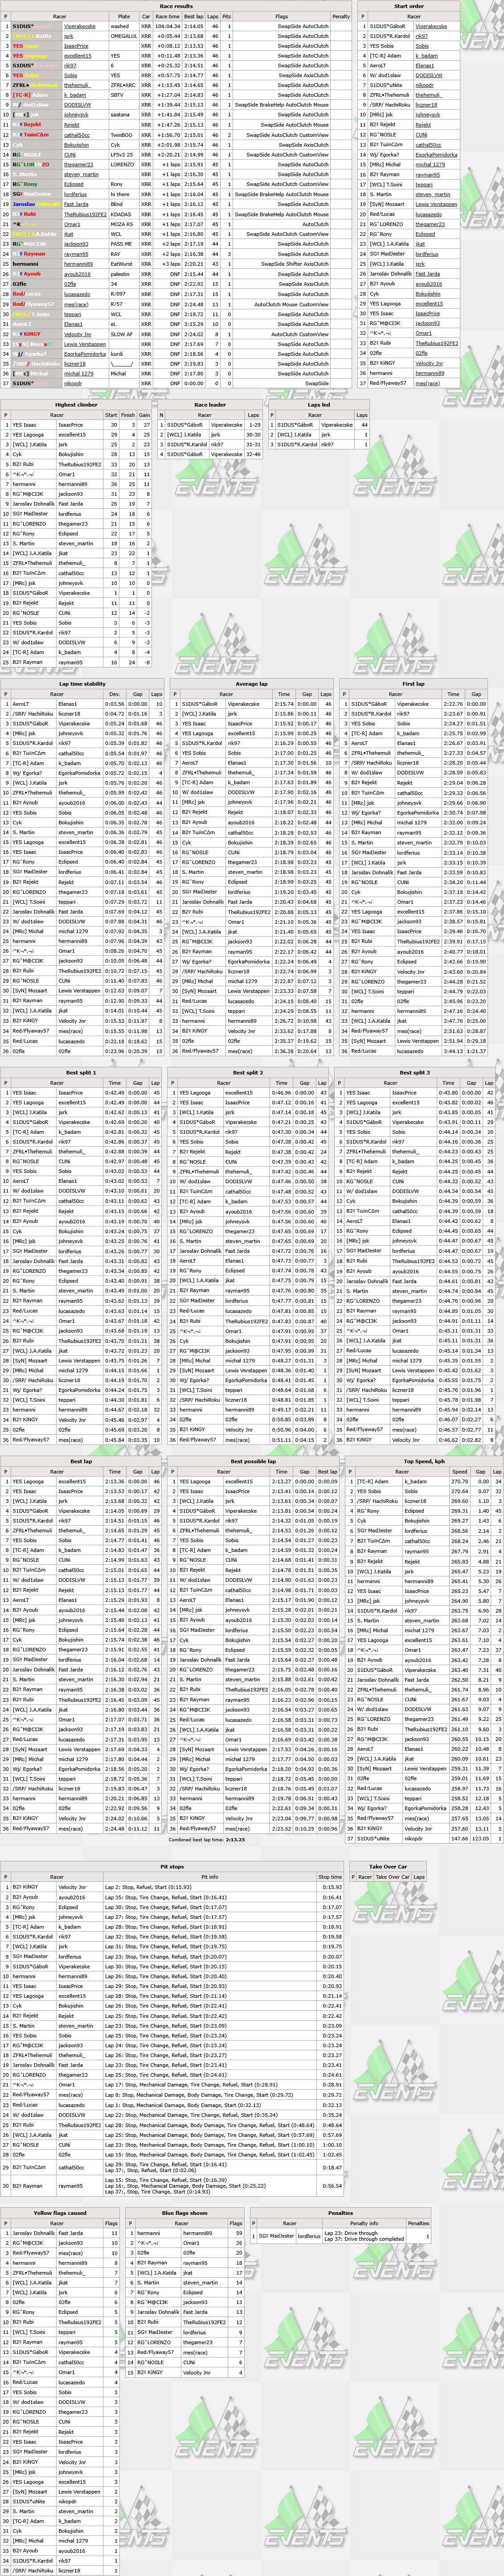Select the Race leader table title
The width and height of the screenshot is (504, 2576).
pyautogui.click(x=210, y=405)
